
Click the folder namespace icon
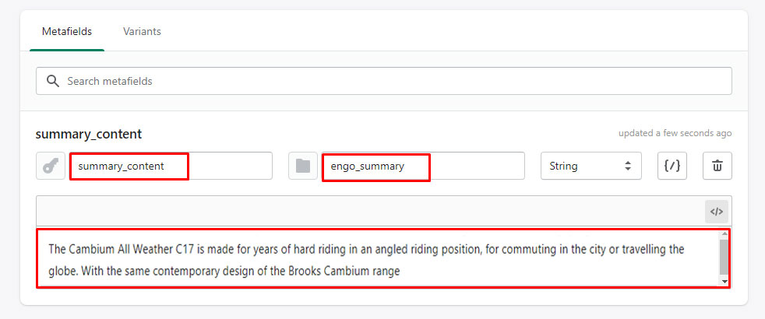(x=303, y=166)
